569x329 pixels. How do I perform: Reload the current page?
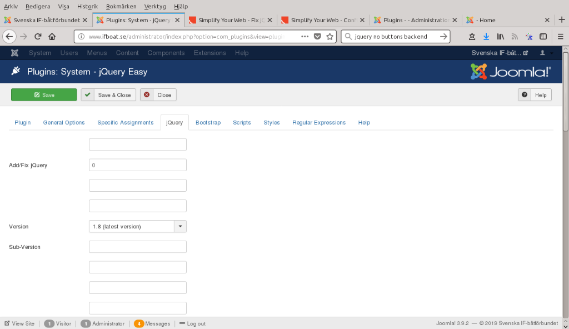(x=38, y=37)
